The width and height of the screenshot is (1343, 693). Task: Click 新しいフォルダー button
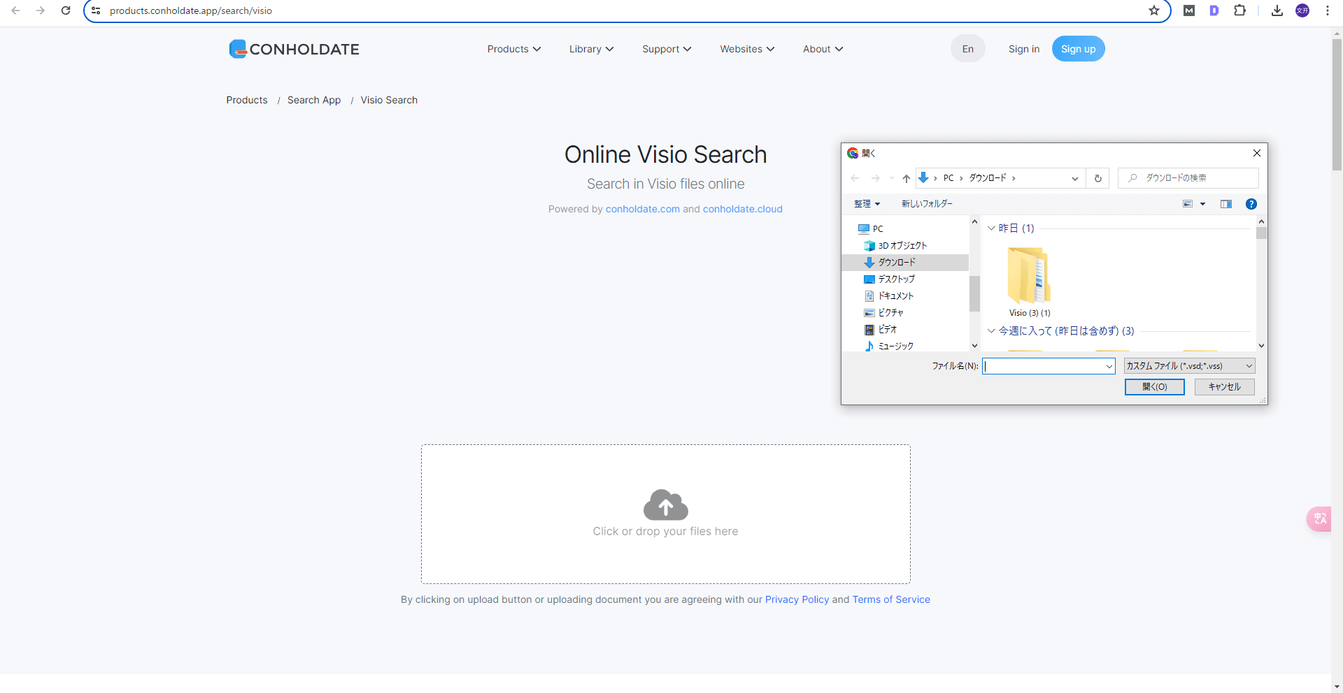927,204
